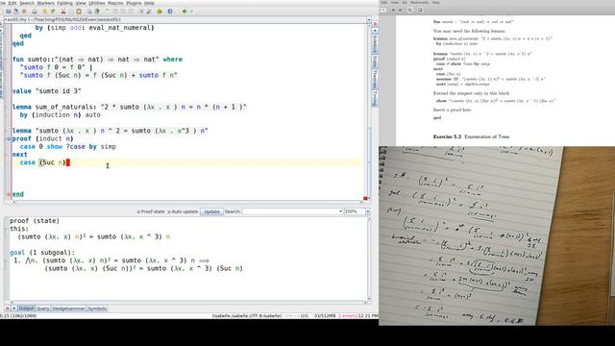
Task: Click the Plugin Manager toolbar icon
Action: tap(160, 12)
